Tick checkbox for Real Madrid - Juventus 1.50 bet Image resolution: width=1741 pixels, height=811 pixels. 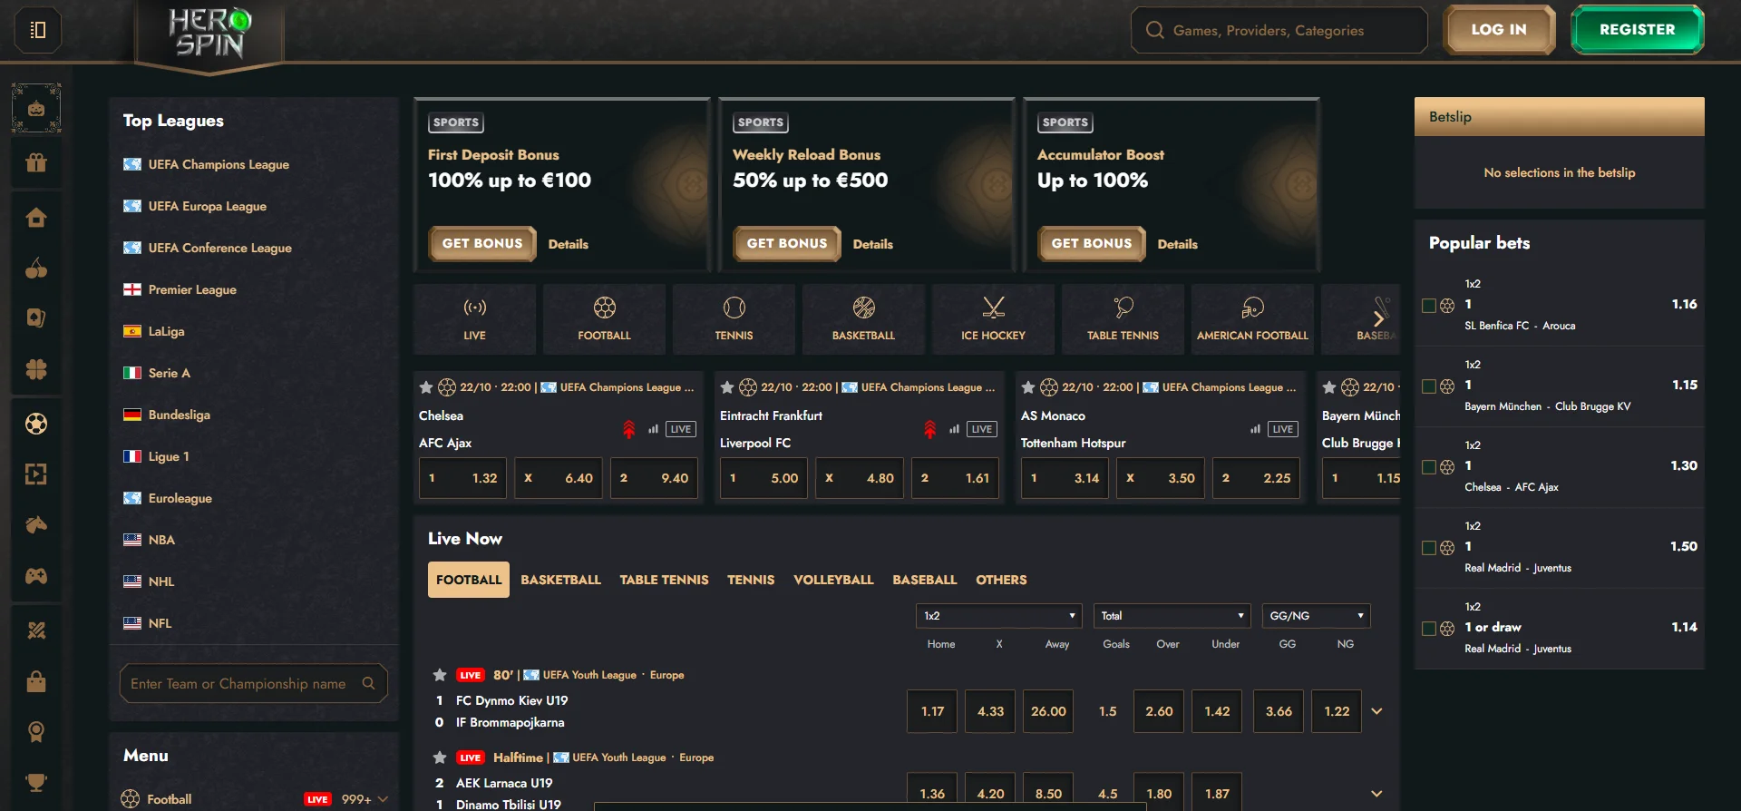coord(1429,548)
